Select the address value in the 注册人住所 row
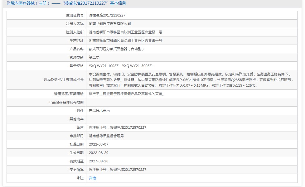The image size is (305, 187). (x=125, y=32)
